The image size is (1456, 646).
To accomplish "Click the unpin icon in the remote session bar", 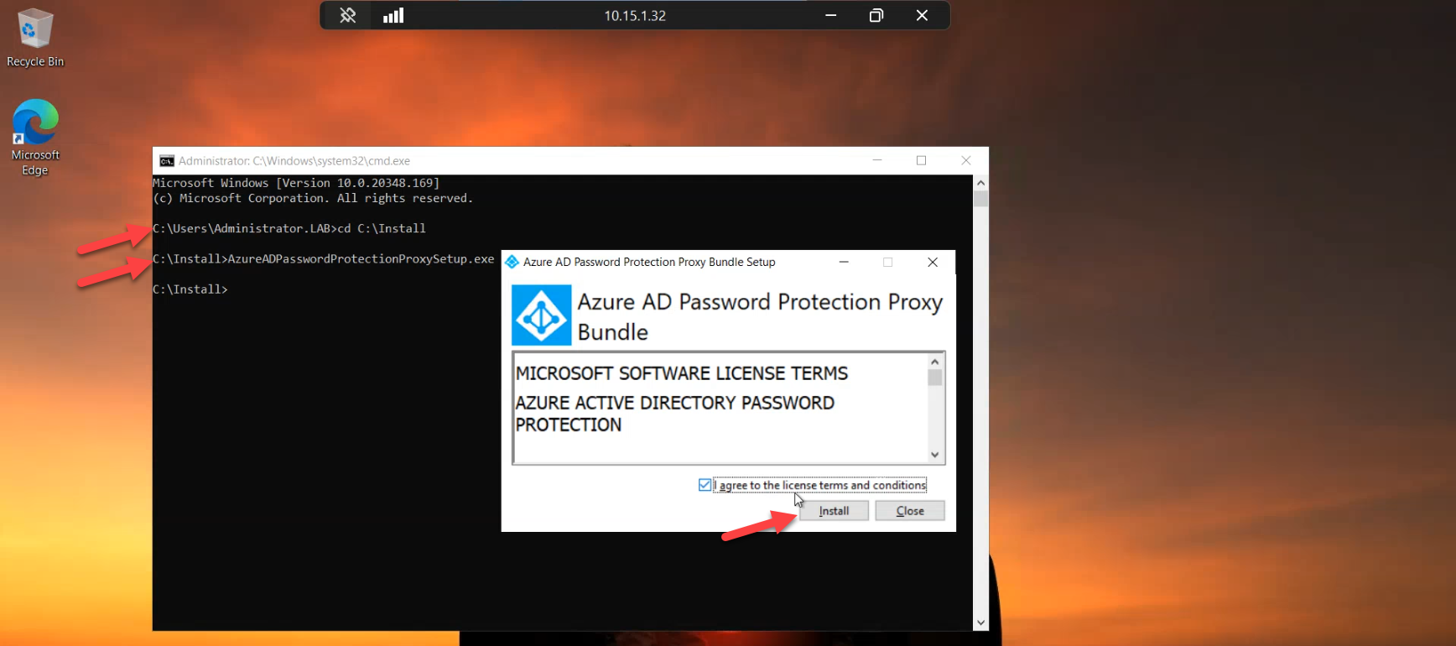I will pos(347,15).
